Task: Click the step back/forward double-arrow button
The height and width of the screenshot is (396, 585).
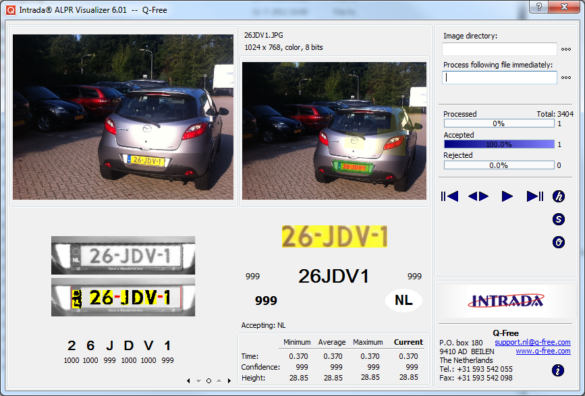Action: click(x=478, y=196)
